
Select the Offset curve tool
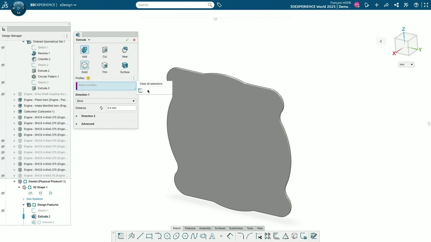[x=277, y=236]
